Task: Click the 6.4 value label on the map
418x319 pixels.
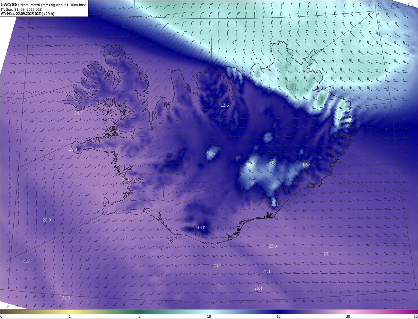Action: pos(322,100)
